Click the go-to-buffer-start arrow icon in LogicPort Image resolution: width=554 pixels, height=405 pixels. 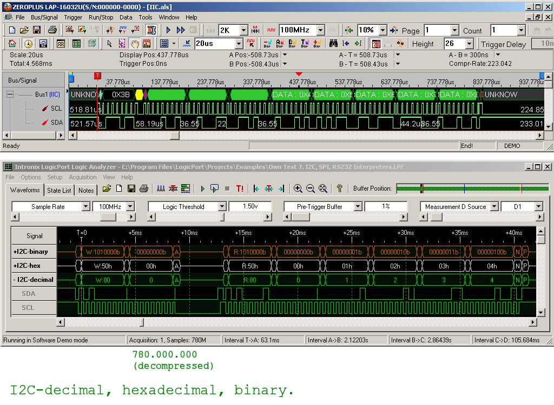pyautogui.click(x=256, y=189)
